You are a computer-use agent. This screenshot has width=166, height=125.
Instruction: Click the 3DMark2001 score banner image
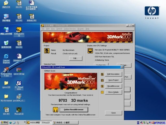pos(71,81)
